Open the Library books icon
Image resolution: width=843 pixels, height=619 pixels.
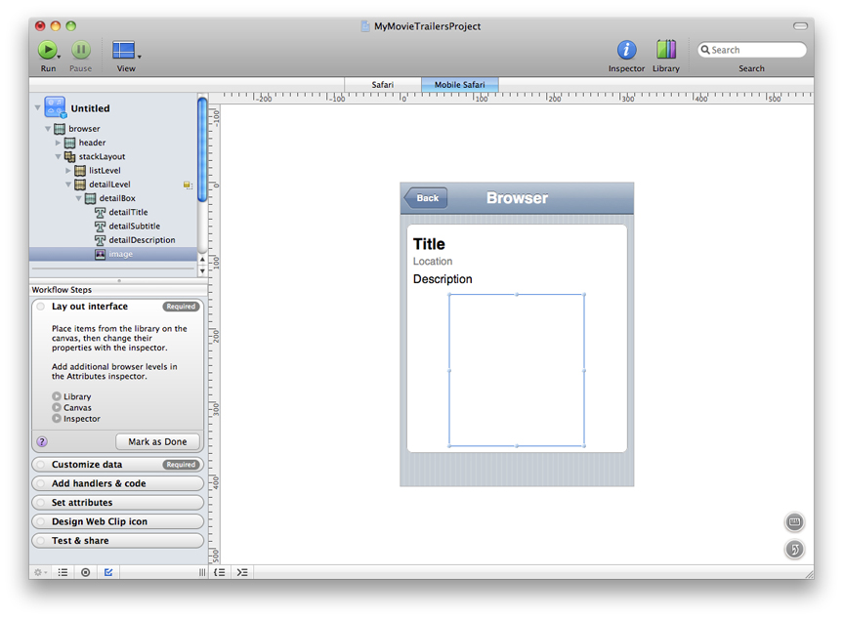(x=666, y=50)
